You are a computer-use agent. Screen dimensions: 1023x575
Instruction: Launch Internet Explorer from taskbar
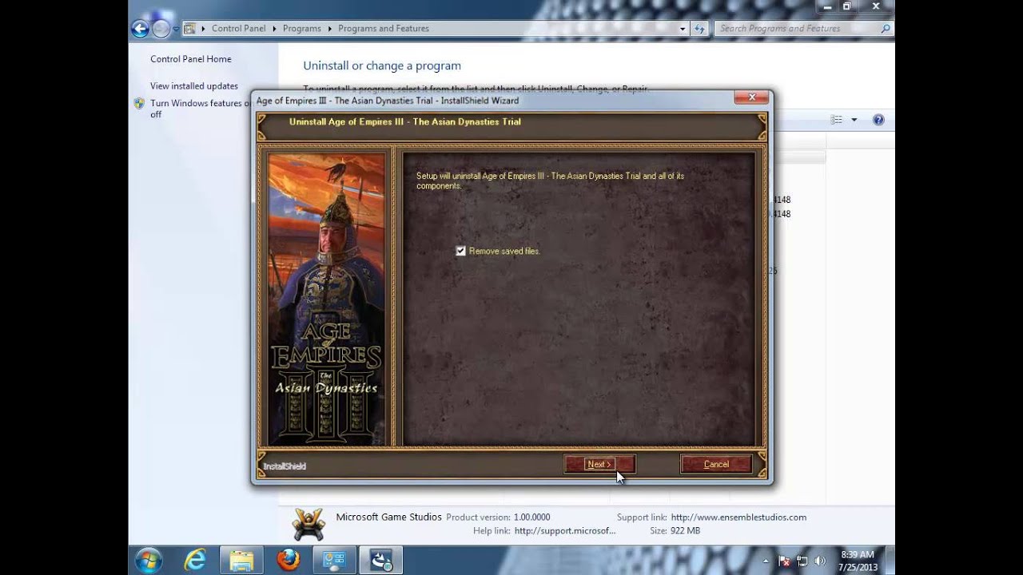196,560
